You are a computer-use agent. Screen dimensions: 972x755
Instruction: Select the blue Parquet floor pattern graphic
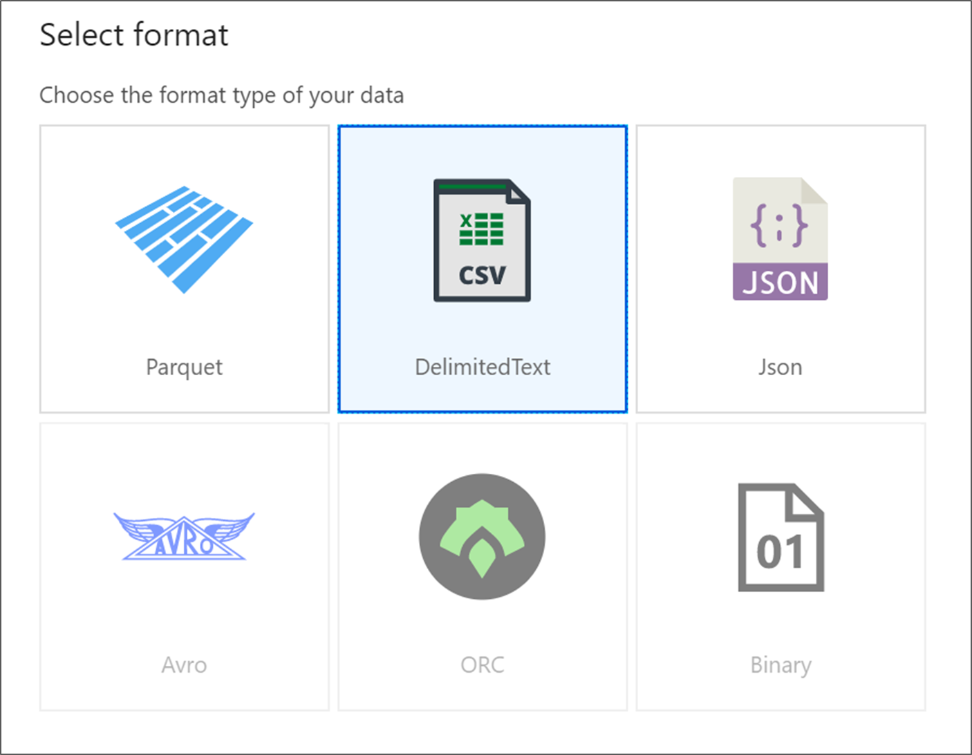(x=183, y=238)
